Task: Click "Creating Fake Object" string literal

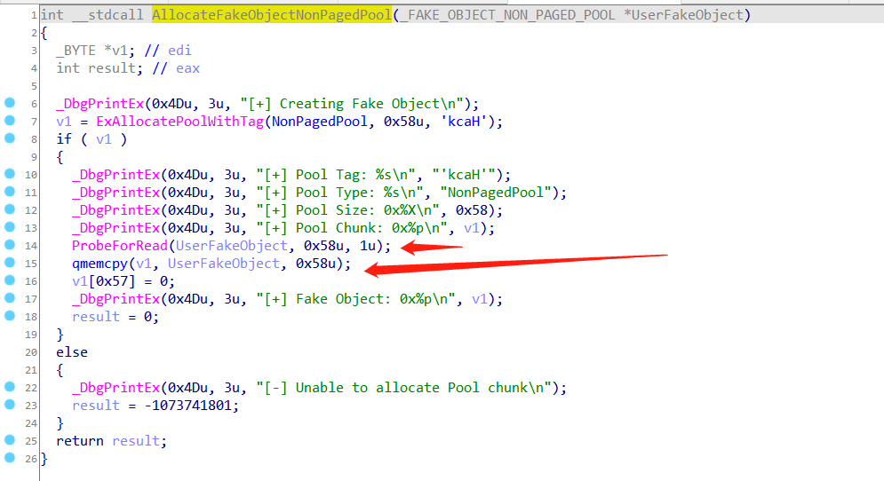Action: [x=360, y=104]
